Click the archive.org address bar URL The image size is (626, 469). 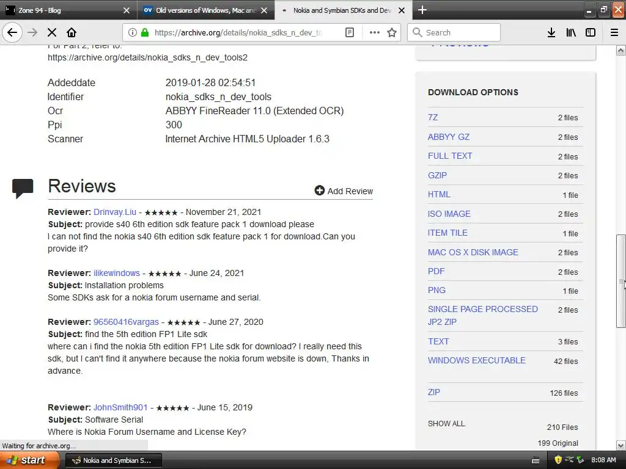(238, 32)
